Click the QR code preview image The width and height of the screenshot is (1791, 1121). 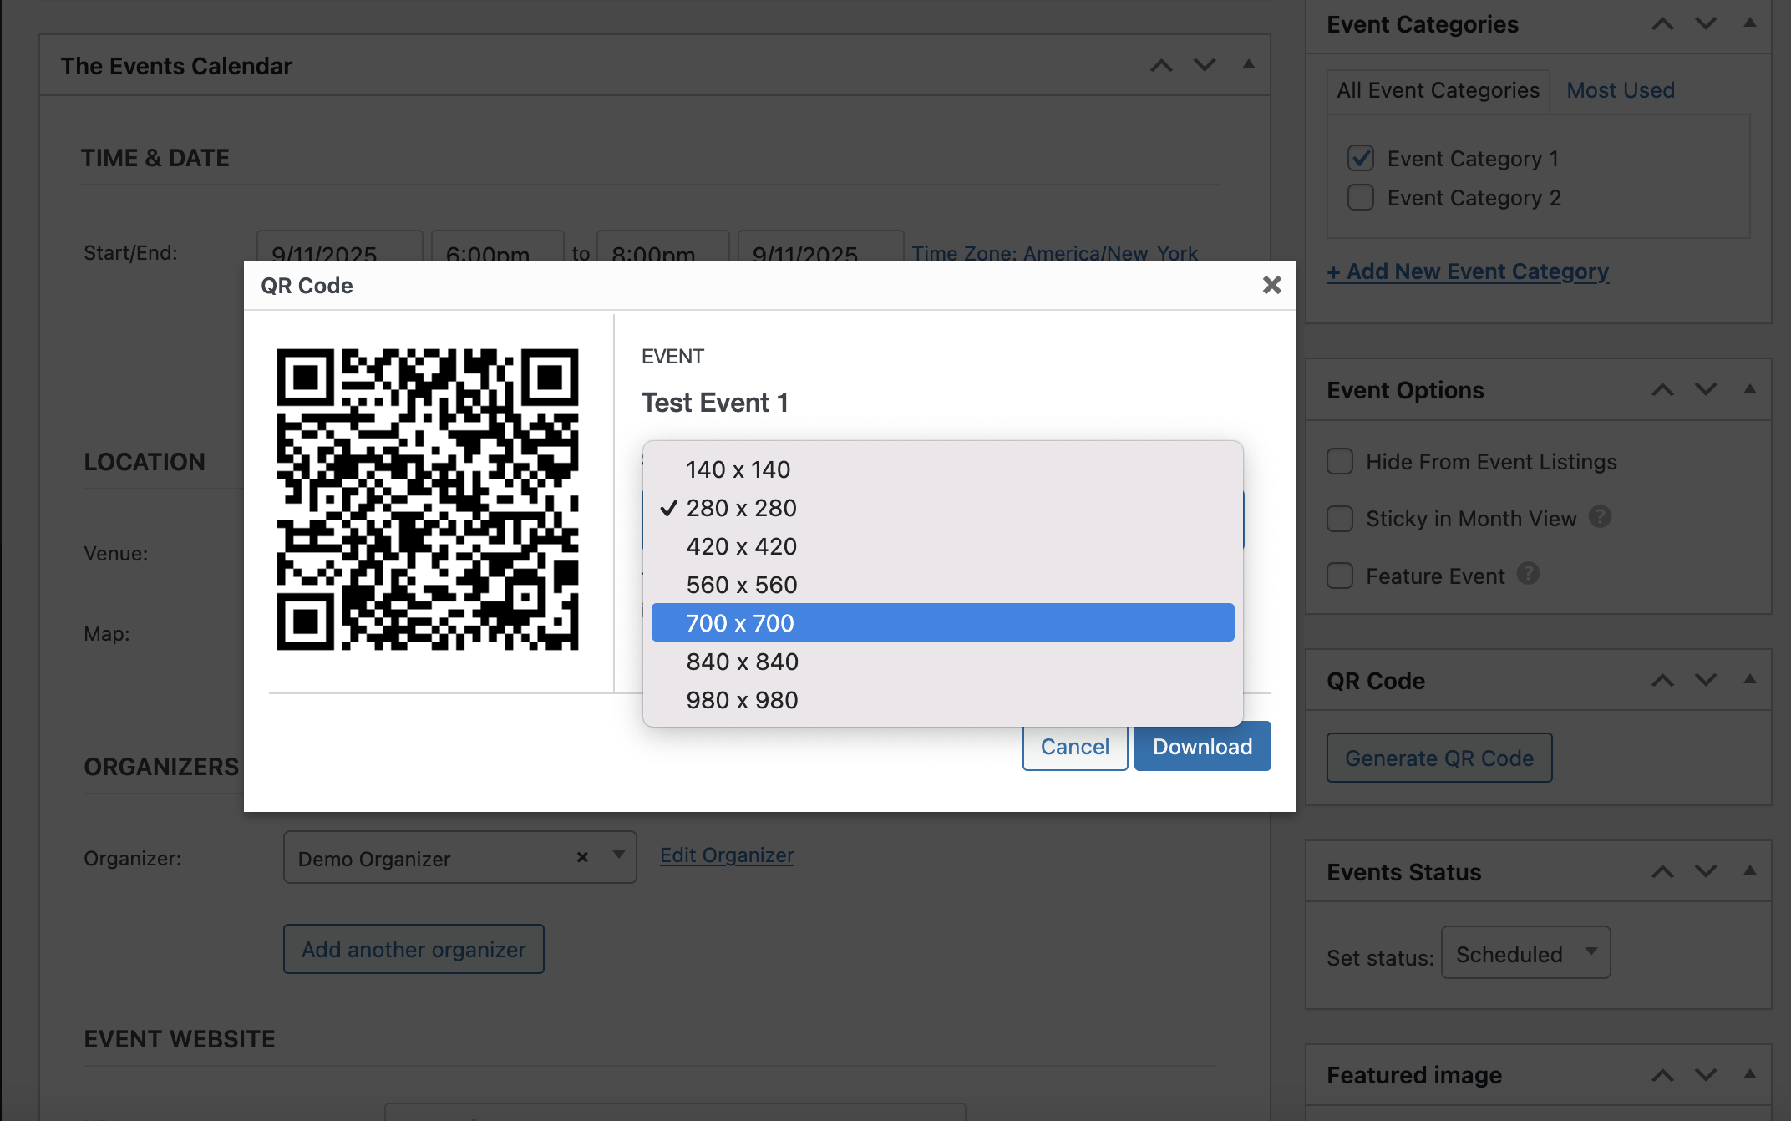(x=428, y=500)
